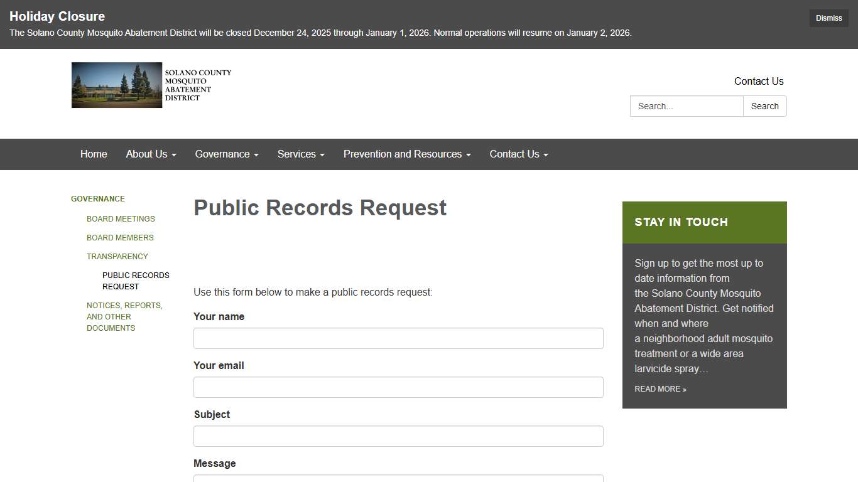Click the Solano County Mosquito Abatement District logo
Screen dimensions: 858x482
117,85
